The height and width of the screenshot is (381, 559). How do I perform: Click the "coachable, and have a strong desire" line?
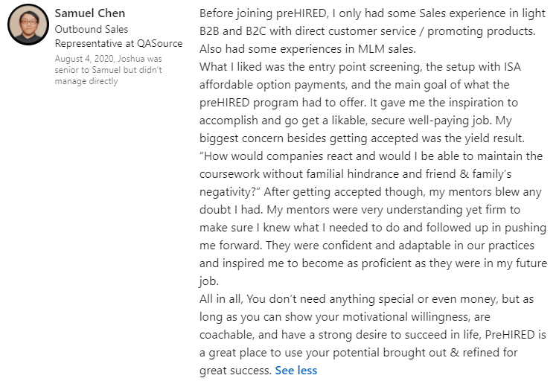pos(372,334)
